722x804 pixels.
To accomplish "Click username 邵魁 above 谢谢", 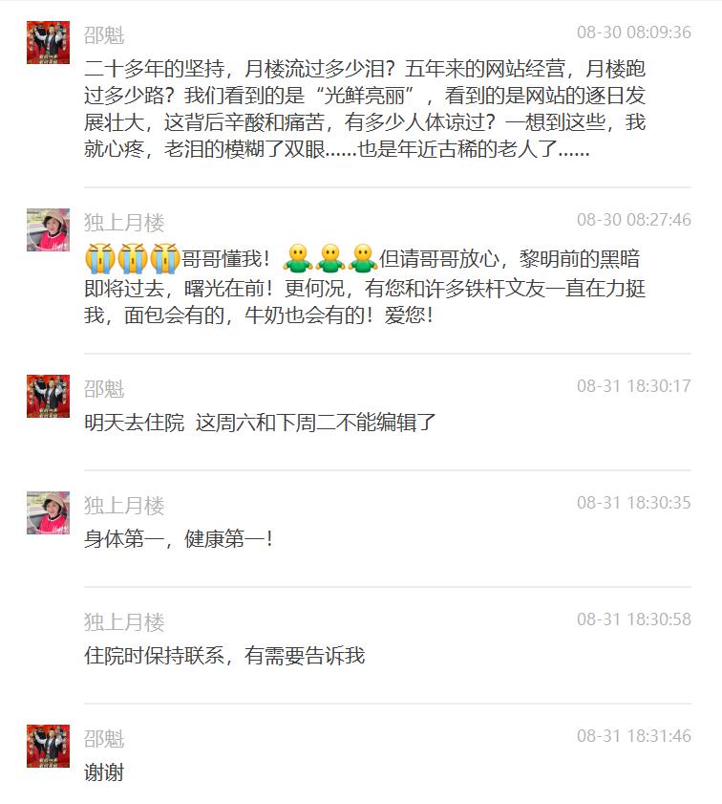I will pyautogui.click(x=104, y=739).
